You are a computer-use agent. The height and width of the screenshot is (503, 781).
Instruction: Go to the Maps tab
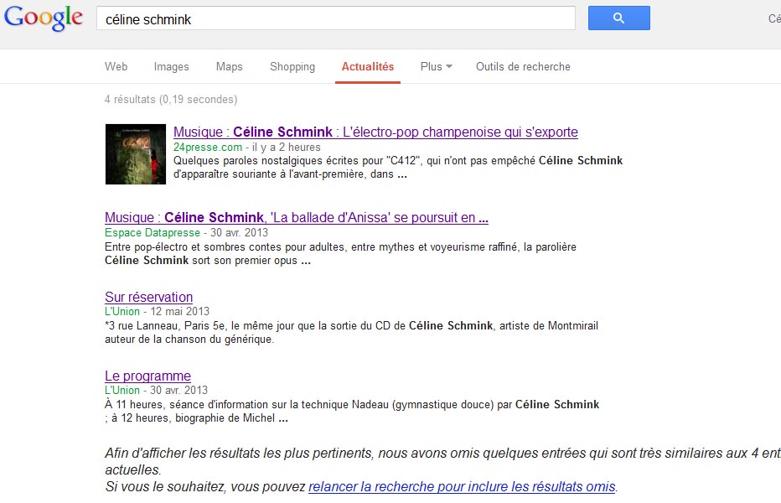point(229,67)
